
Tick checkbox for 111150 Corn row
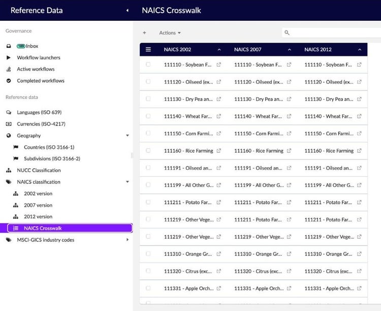pyautogui.click(x=148, y=133)
